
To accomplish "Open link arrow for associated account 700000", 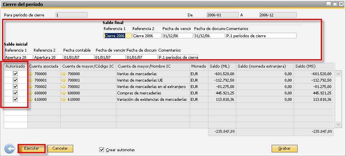I will click(x=31, y=74).
